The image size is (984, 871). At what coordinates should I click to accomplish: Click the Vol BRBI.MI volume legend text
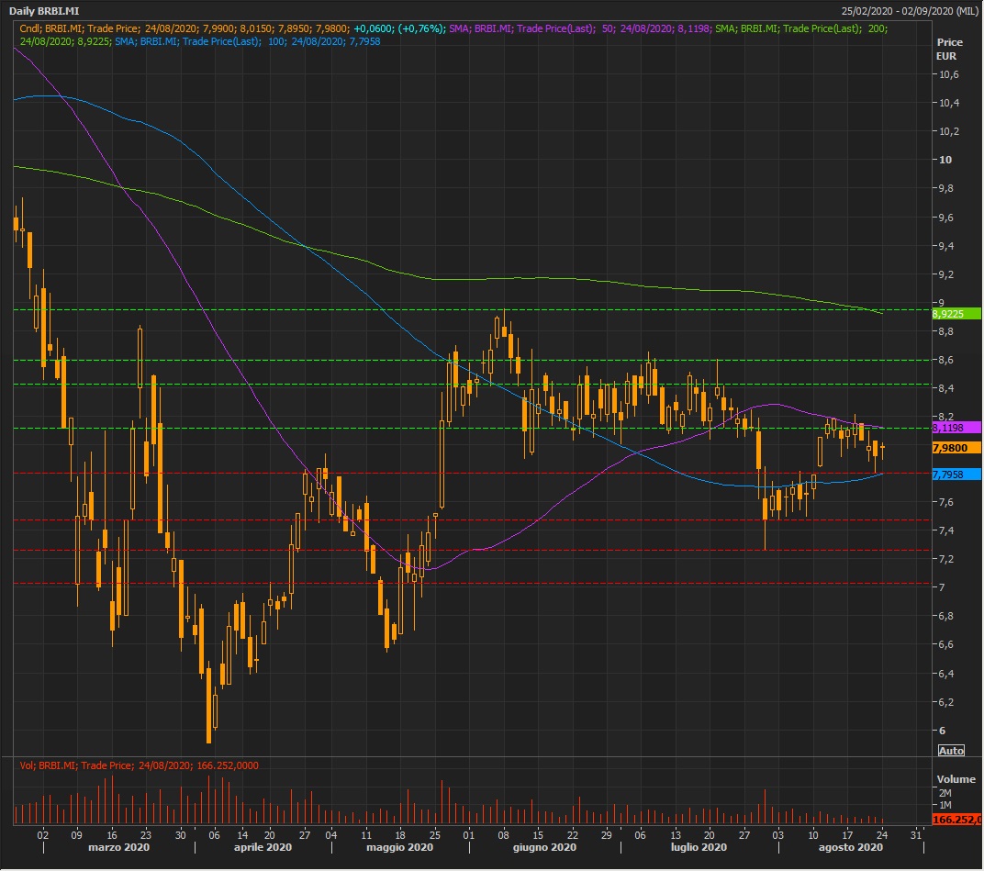click(138, 765)
